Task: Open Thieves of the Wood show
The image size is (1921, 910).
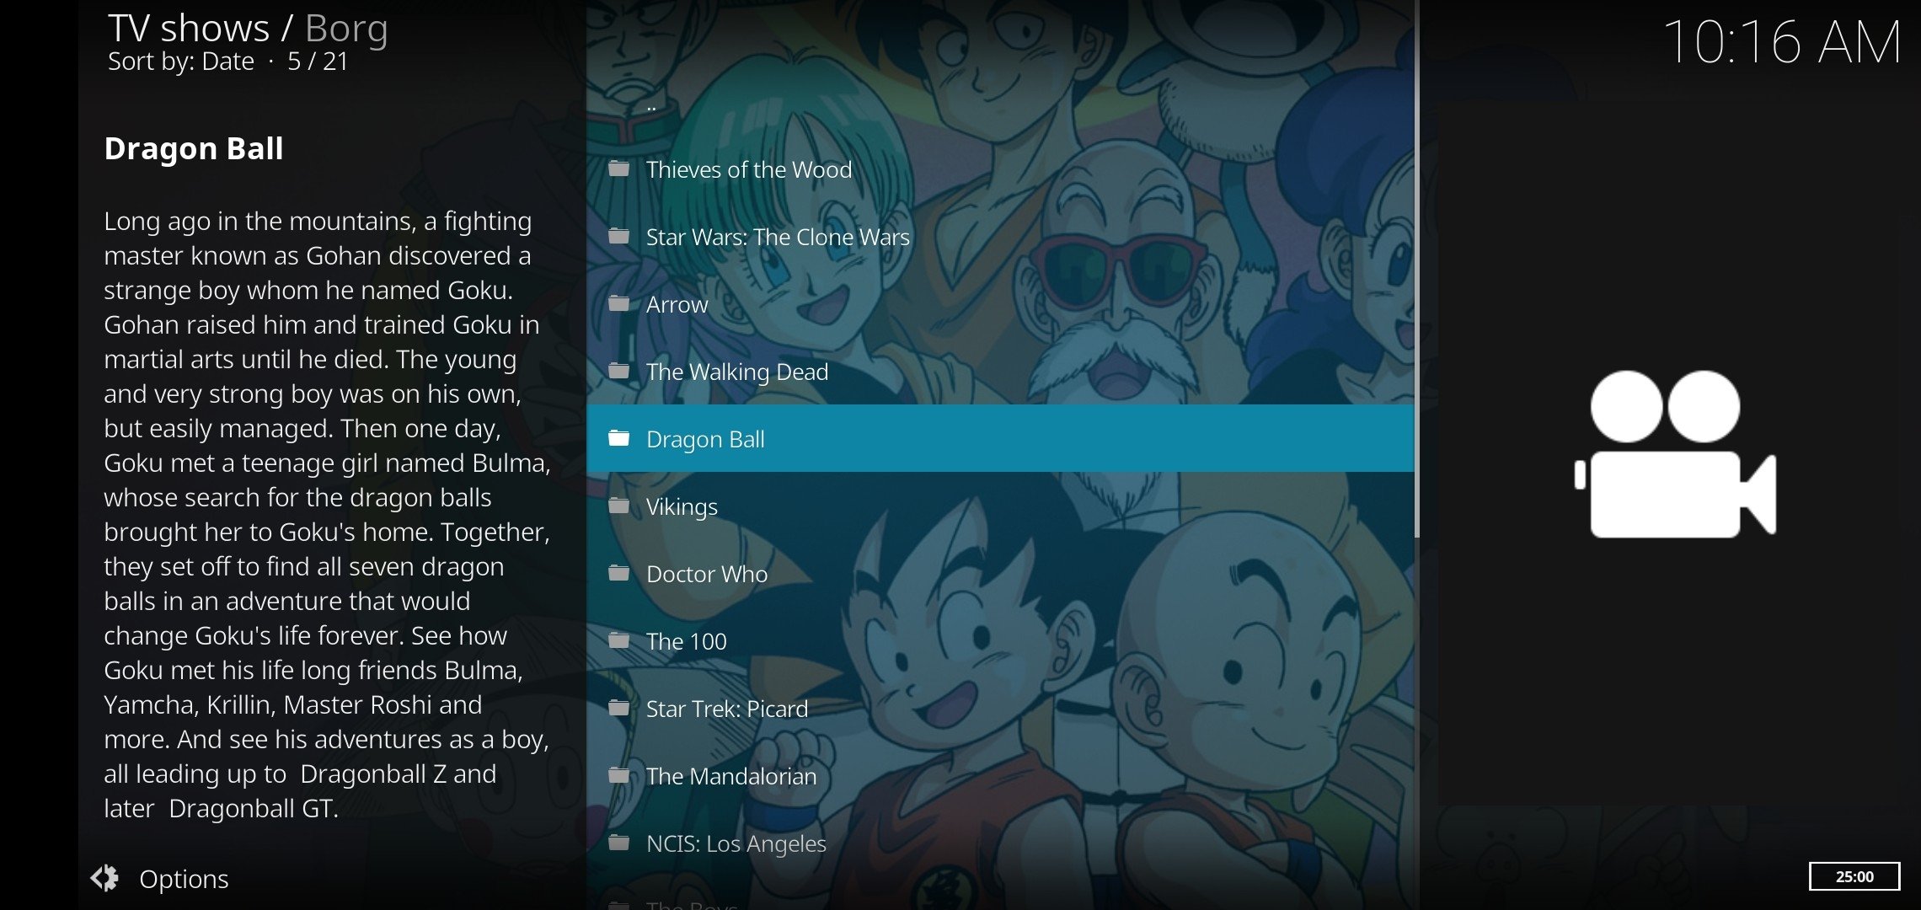Action: click(1000, 169)
